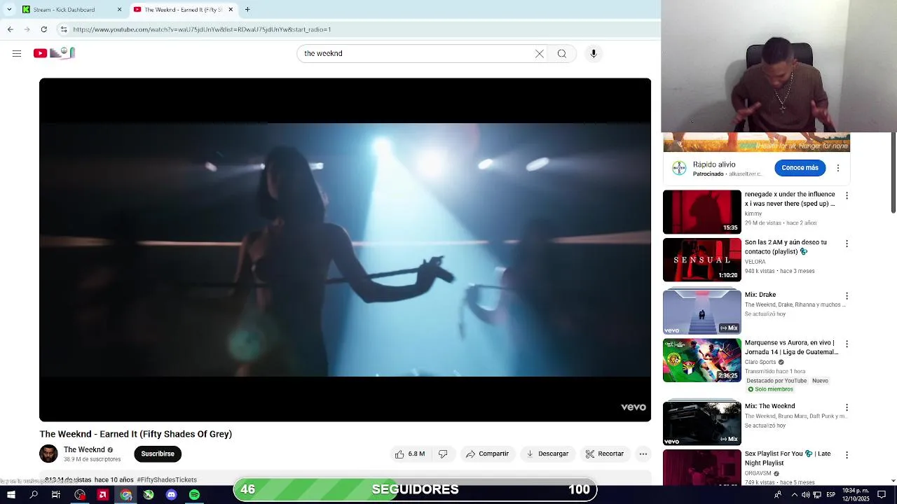Image resolution: width=897 pixels, height=504 pixels.
Task: Go to the YouTube home logo
Action: [x=54, y=53]
